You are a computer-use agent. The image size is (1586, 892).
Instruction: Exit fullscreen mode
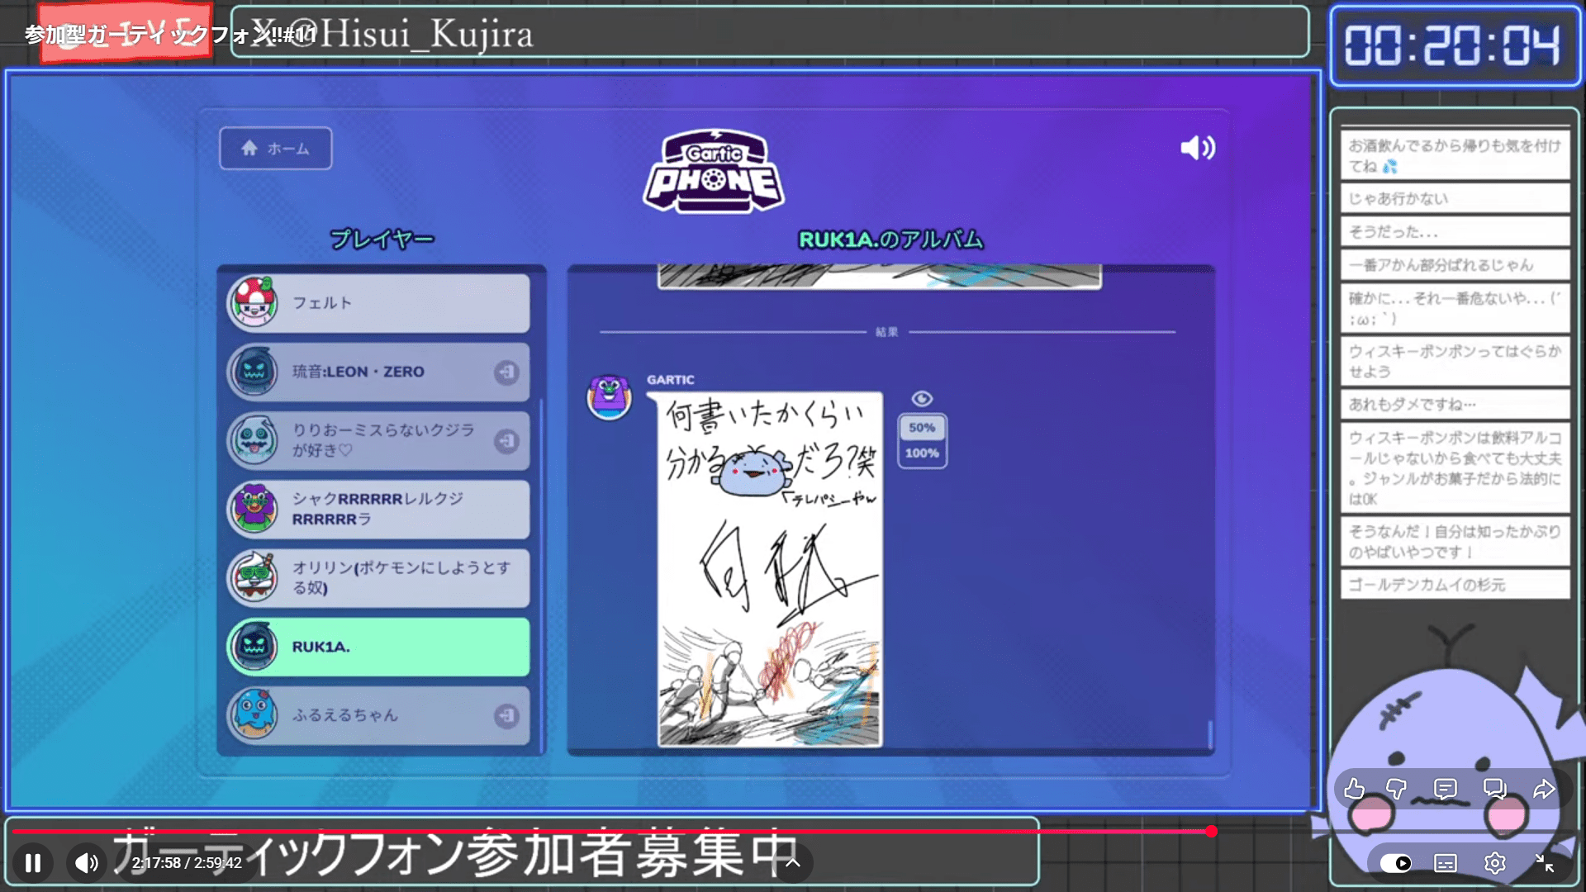tap(1544, 863)
